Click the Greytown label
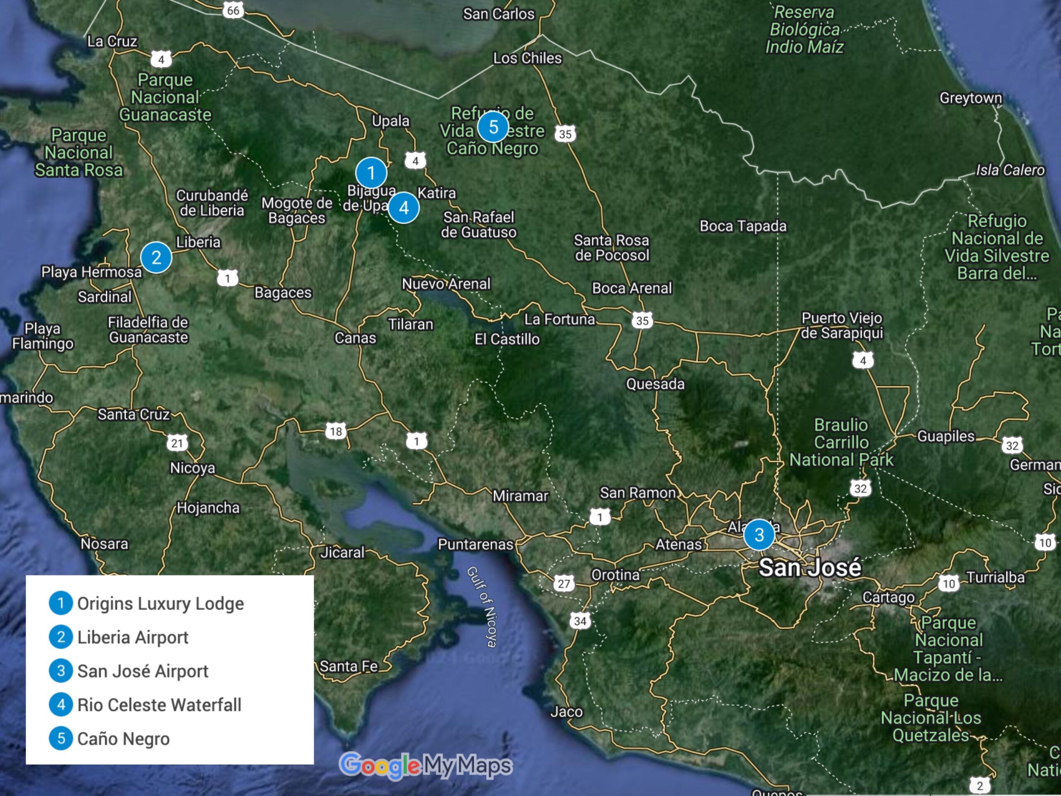 [x=970, y=98]
